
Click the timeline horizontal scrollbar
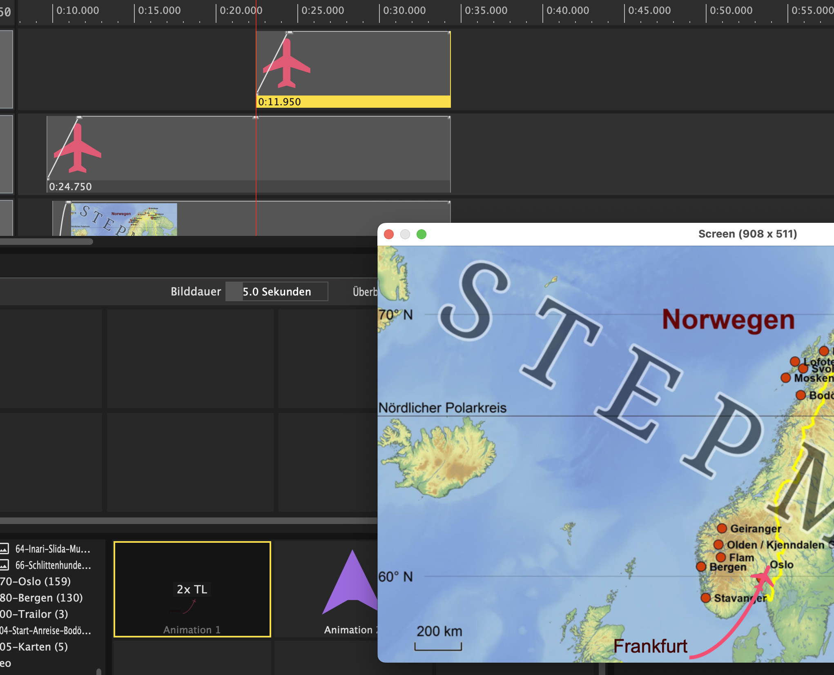click(x=46, y=241)
